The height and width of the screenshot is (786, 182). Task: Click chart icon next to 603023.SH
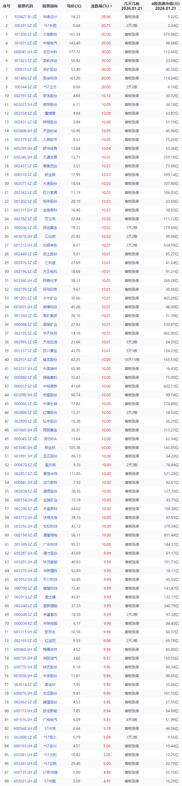[x=35, y=105]
